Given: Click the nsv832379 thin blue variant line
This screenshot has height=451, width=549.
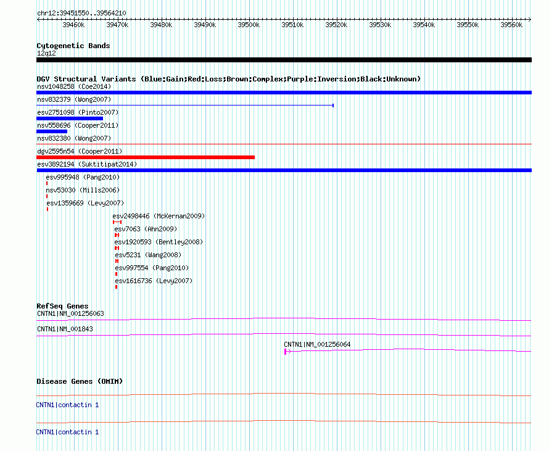Looking at the screenshot, I should [185, 106].
